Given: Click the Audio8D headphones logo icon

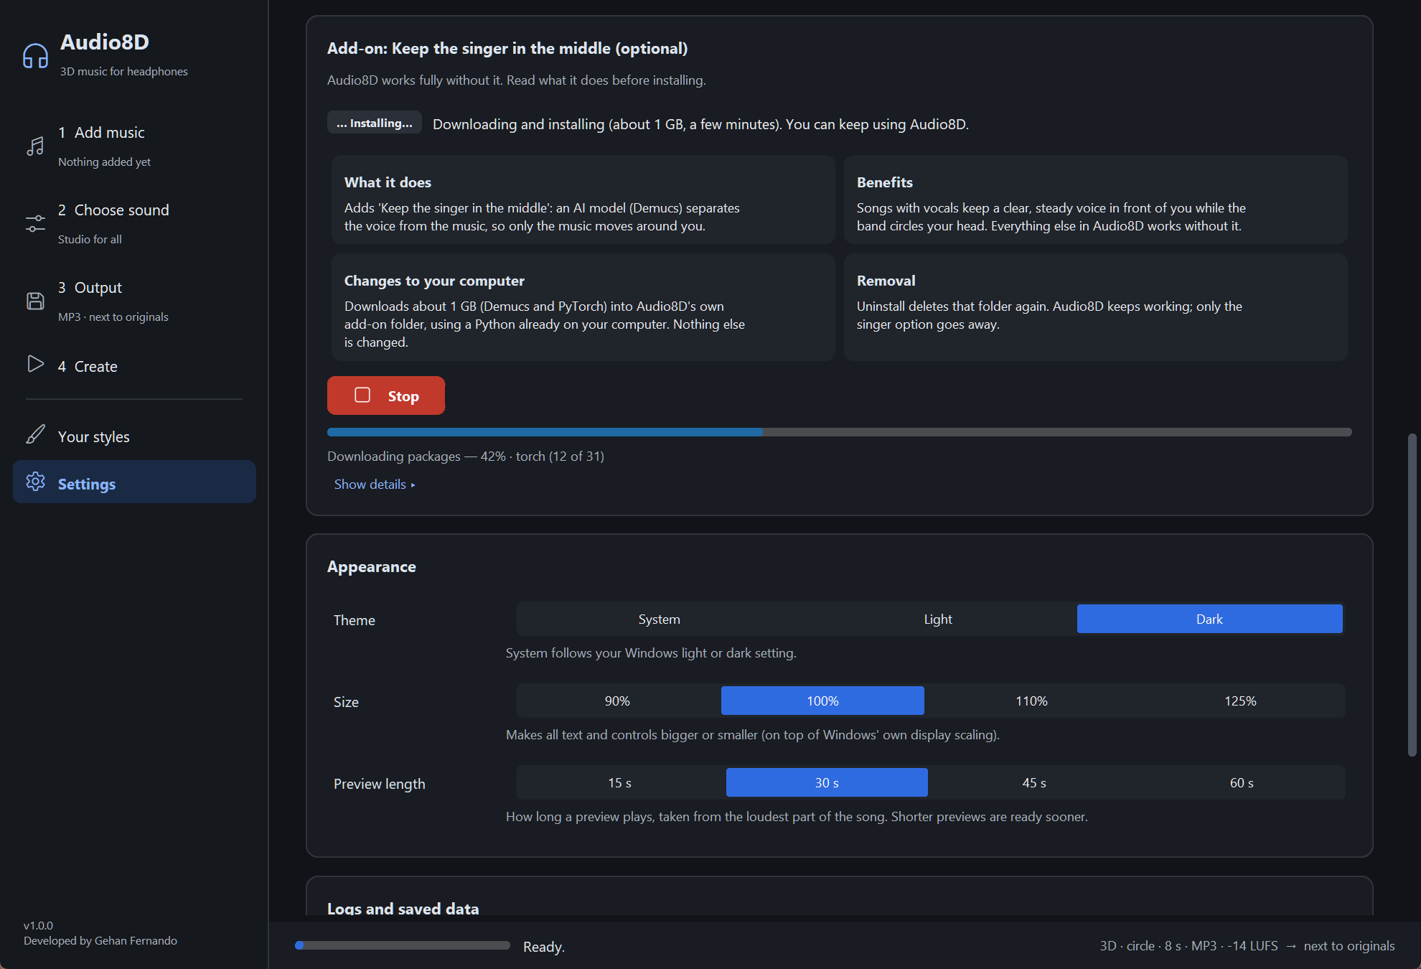Looking at the screenshot, I should pyautogui.click(x=35, y=56).
